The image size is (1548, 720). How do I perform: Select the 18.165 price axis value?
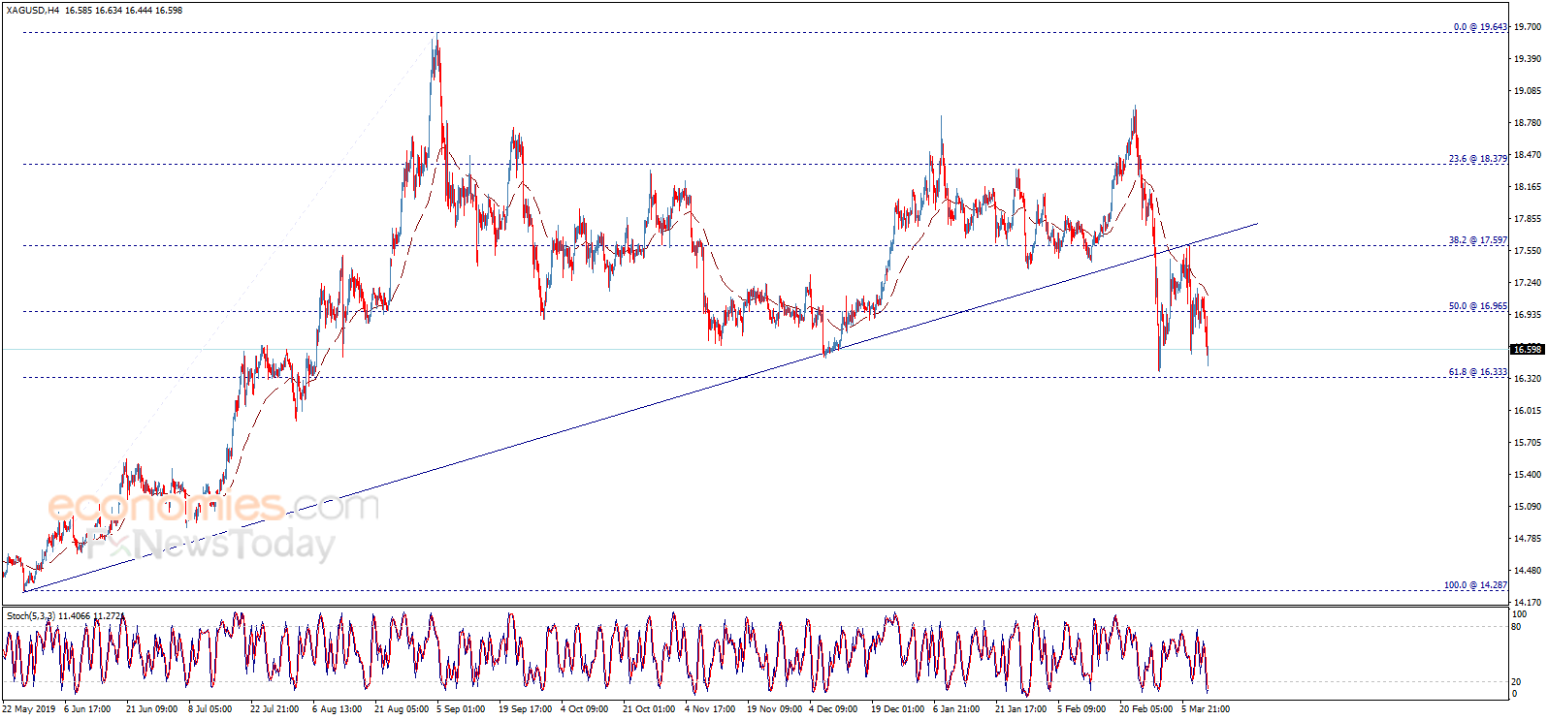1528,187
